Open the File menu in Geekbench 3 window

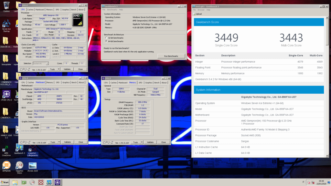pyautogui.click(x=104, y=10)
